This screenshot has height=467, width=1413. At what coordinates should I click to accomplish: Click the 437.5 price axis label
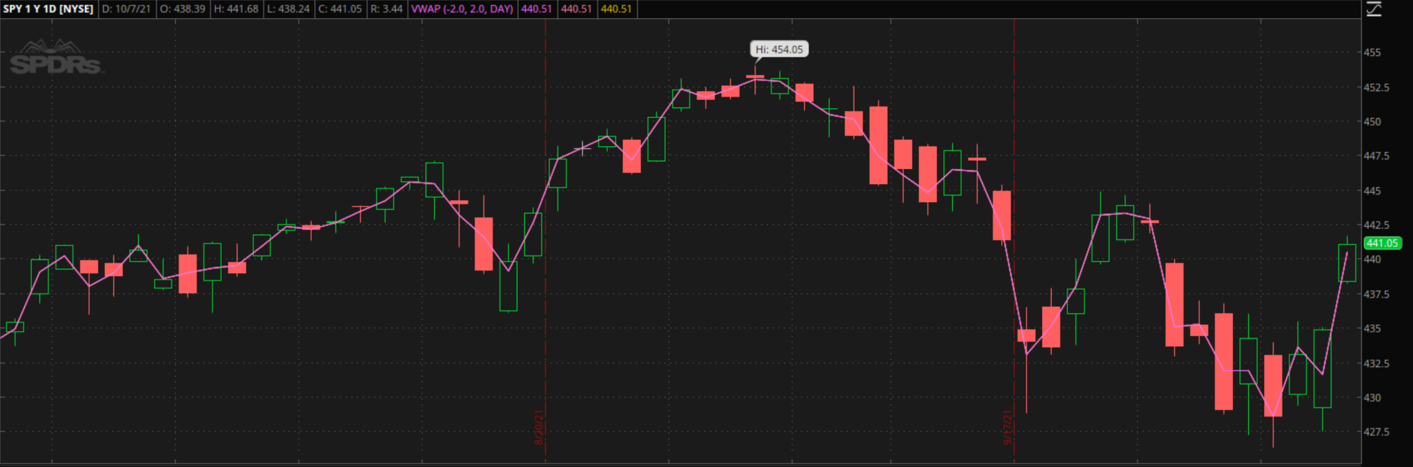tap(1376, 294)
